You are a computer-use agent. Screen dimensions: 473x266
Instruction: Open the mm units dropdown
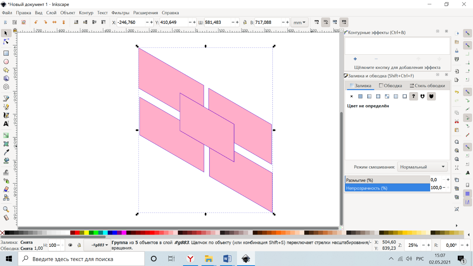pyautogui.click(x=300, y=23)
